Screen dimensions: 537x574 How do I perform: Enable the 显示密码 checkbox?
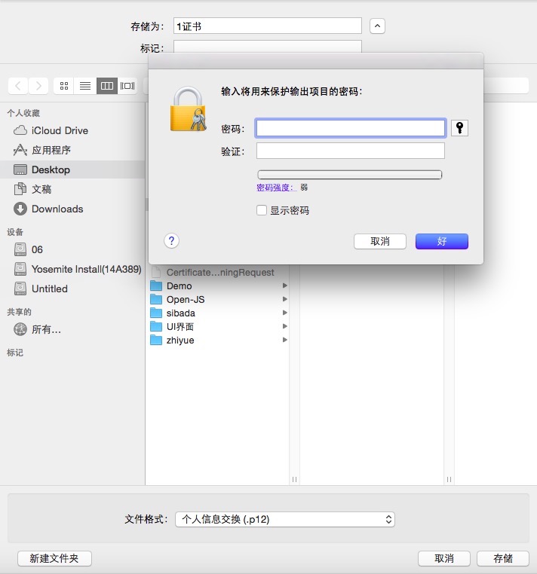[x=262, y=211]
